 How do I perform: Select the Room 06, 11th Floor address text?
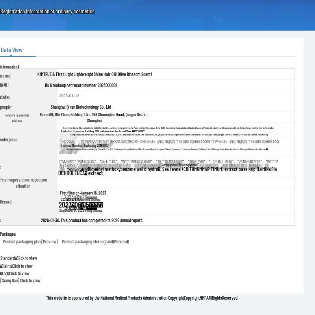pyautogui.click(x=94, y=117)
